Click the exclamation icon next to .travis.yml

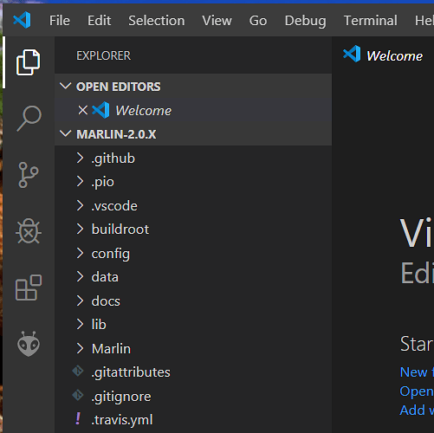[78, 418]
